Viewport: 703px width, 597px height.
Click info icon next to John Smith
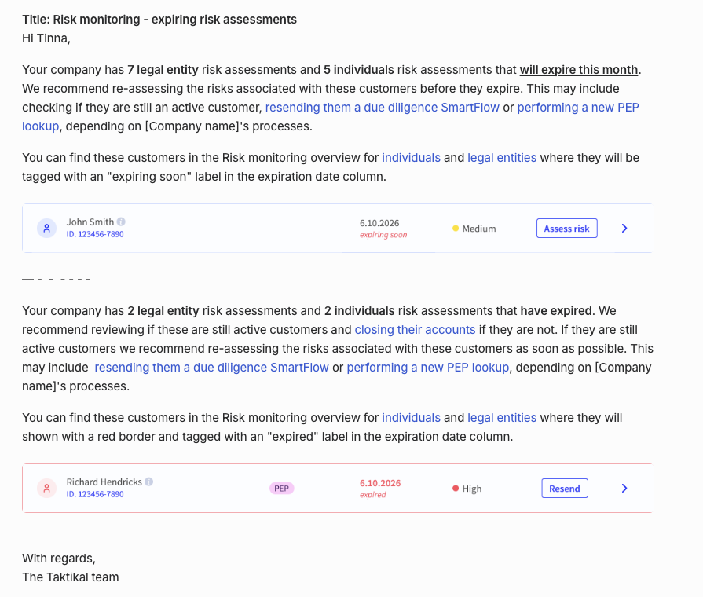click(121, 222)
